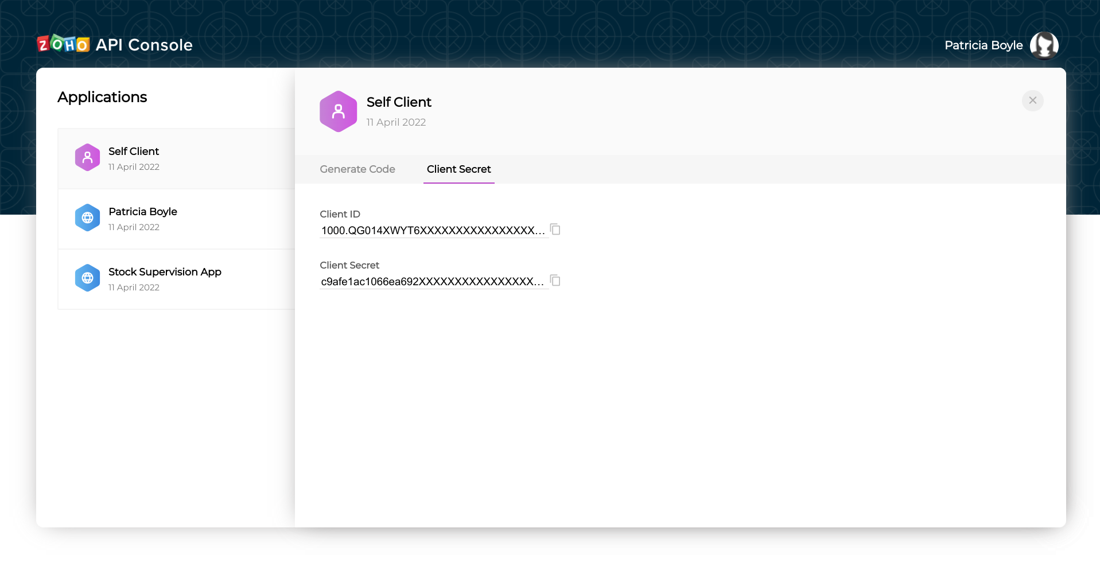Copy the Client Secret value

555,281
